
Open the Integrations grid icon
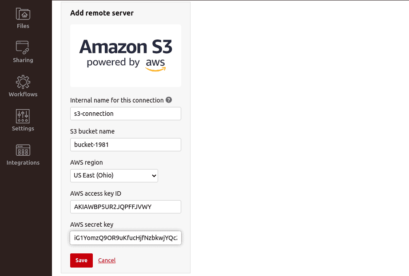(x=23, y=150)
